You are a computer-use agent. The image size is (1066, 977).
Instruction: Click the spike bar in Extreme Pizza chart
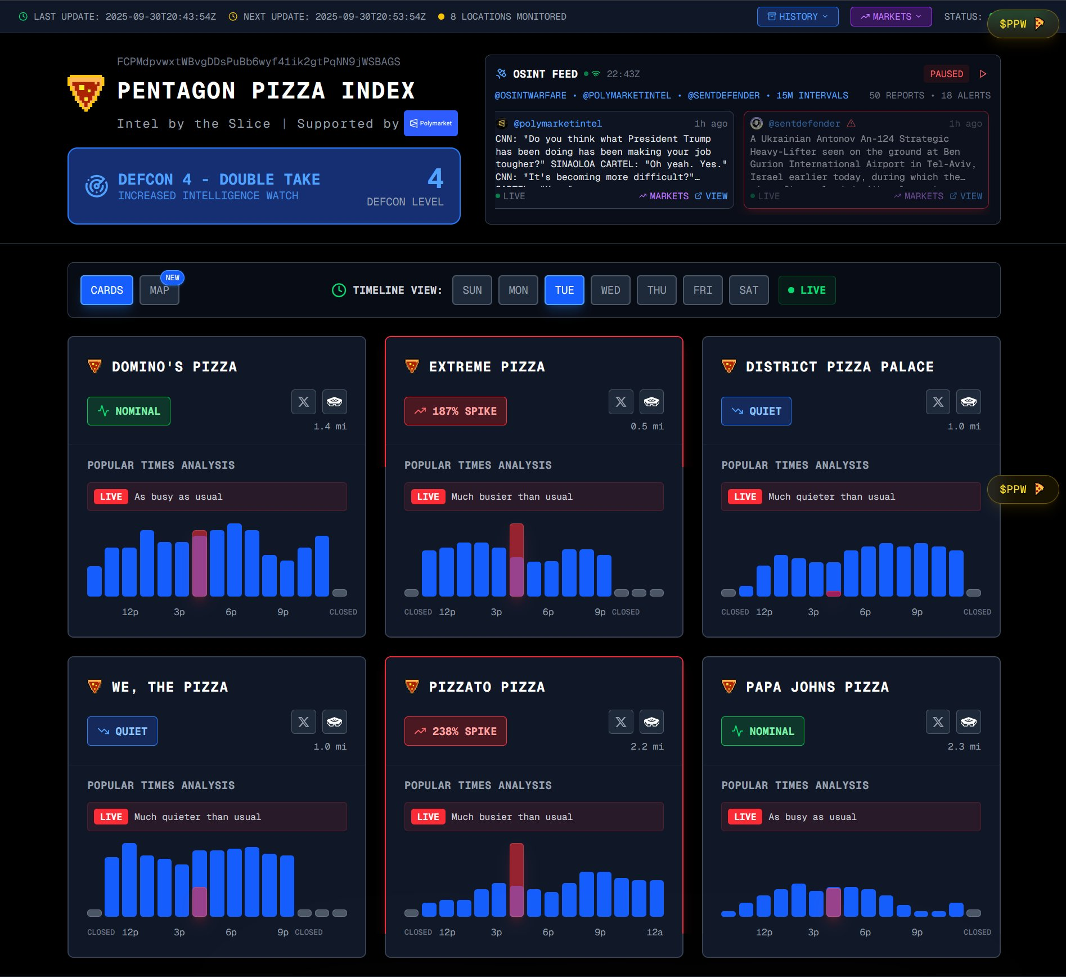(x=516, y=559)
